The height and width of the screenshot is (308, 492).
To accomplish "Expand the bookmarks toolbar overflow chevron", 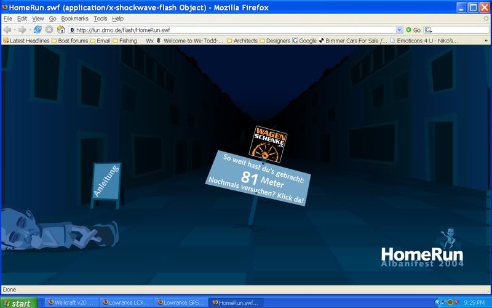I will (486, 41).
